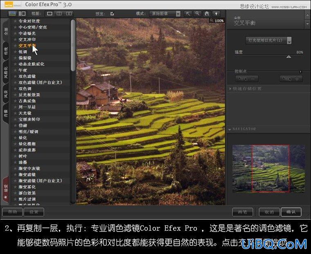Viewport: 311px width, 254px height.
Task: Open the 灯光使用日光片 (1) method dropdown
Action: (269, 40)
